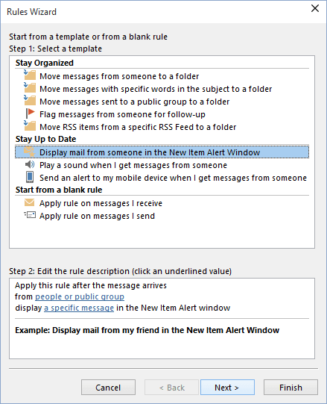Click 'Start from a blank rule' section header
Viewport: 327px width, 404px height.
point(59,190)
